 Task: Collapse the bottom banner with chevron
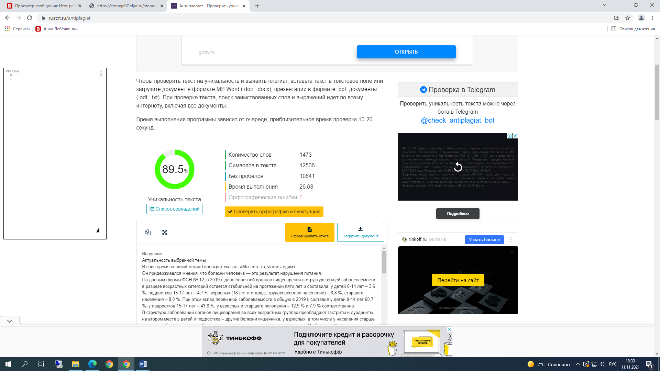coord(10,321)
